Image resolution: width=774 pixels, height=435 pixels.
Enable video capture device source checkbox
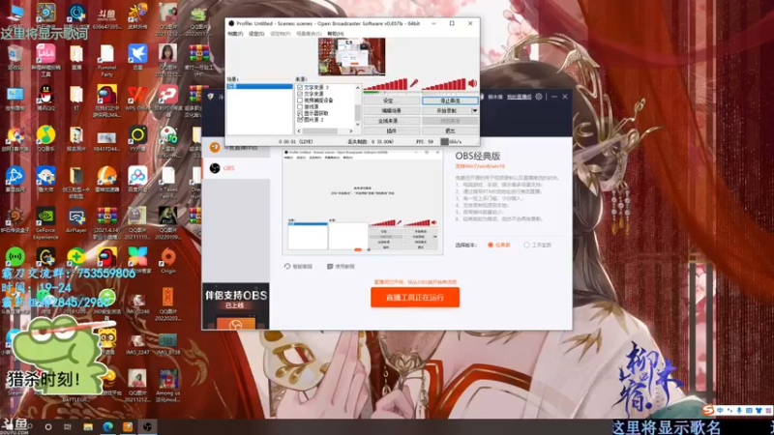pyautogui.click(x=300, y=101)
